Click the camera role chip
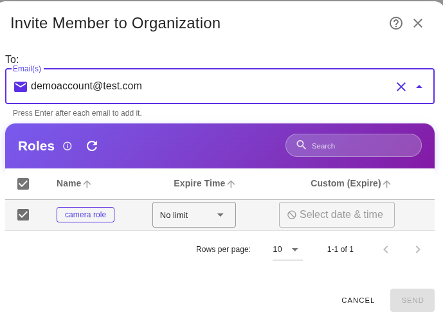 tap(86, 215)
